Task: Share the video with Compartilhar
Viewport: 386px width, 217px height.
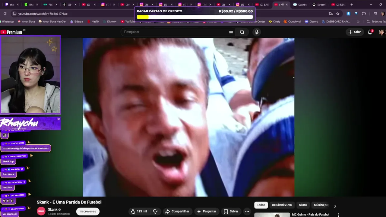Action: coord(177,211)
